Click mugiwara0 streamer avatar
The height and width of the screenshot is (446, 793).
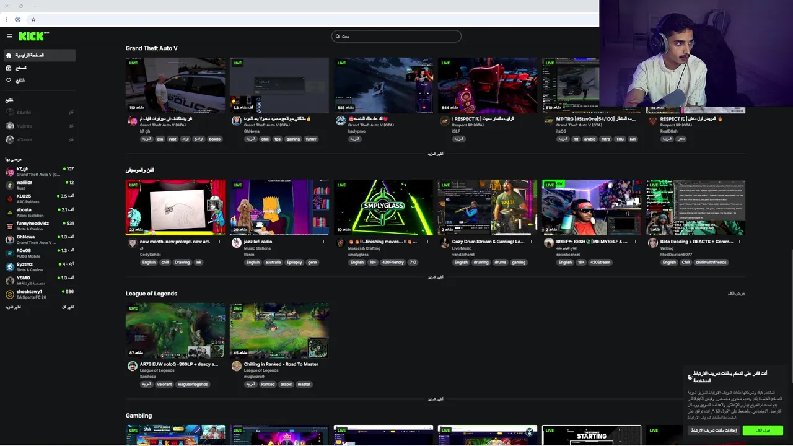tap(236, 366)
